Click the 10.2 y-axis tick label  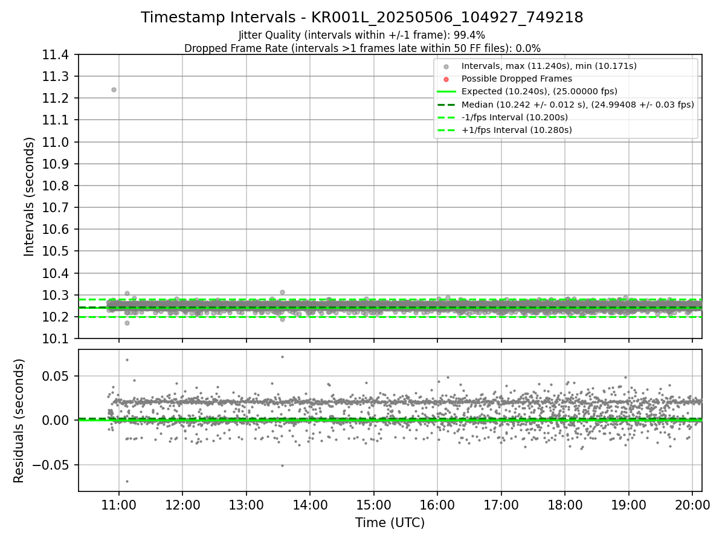click(x=56, y=317)
